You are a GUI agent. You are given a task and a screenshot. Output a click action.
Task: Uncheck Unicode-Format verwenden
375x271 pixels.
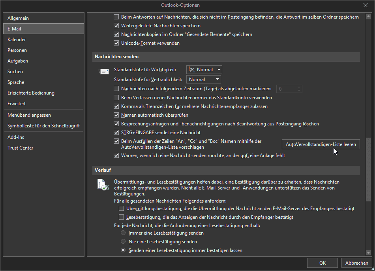click(x=116, y=43)
